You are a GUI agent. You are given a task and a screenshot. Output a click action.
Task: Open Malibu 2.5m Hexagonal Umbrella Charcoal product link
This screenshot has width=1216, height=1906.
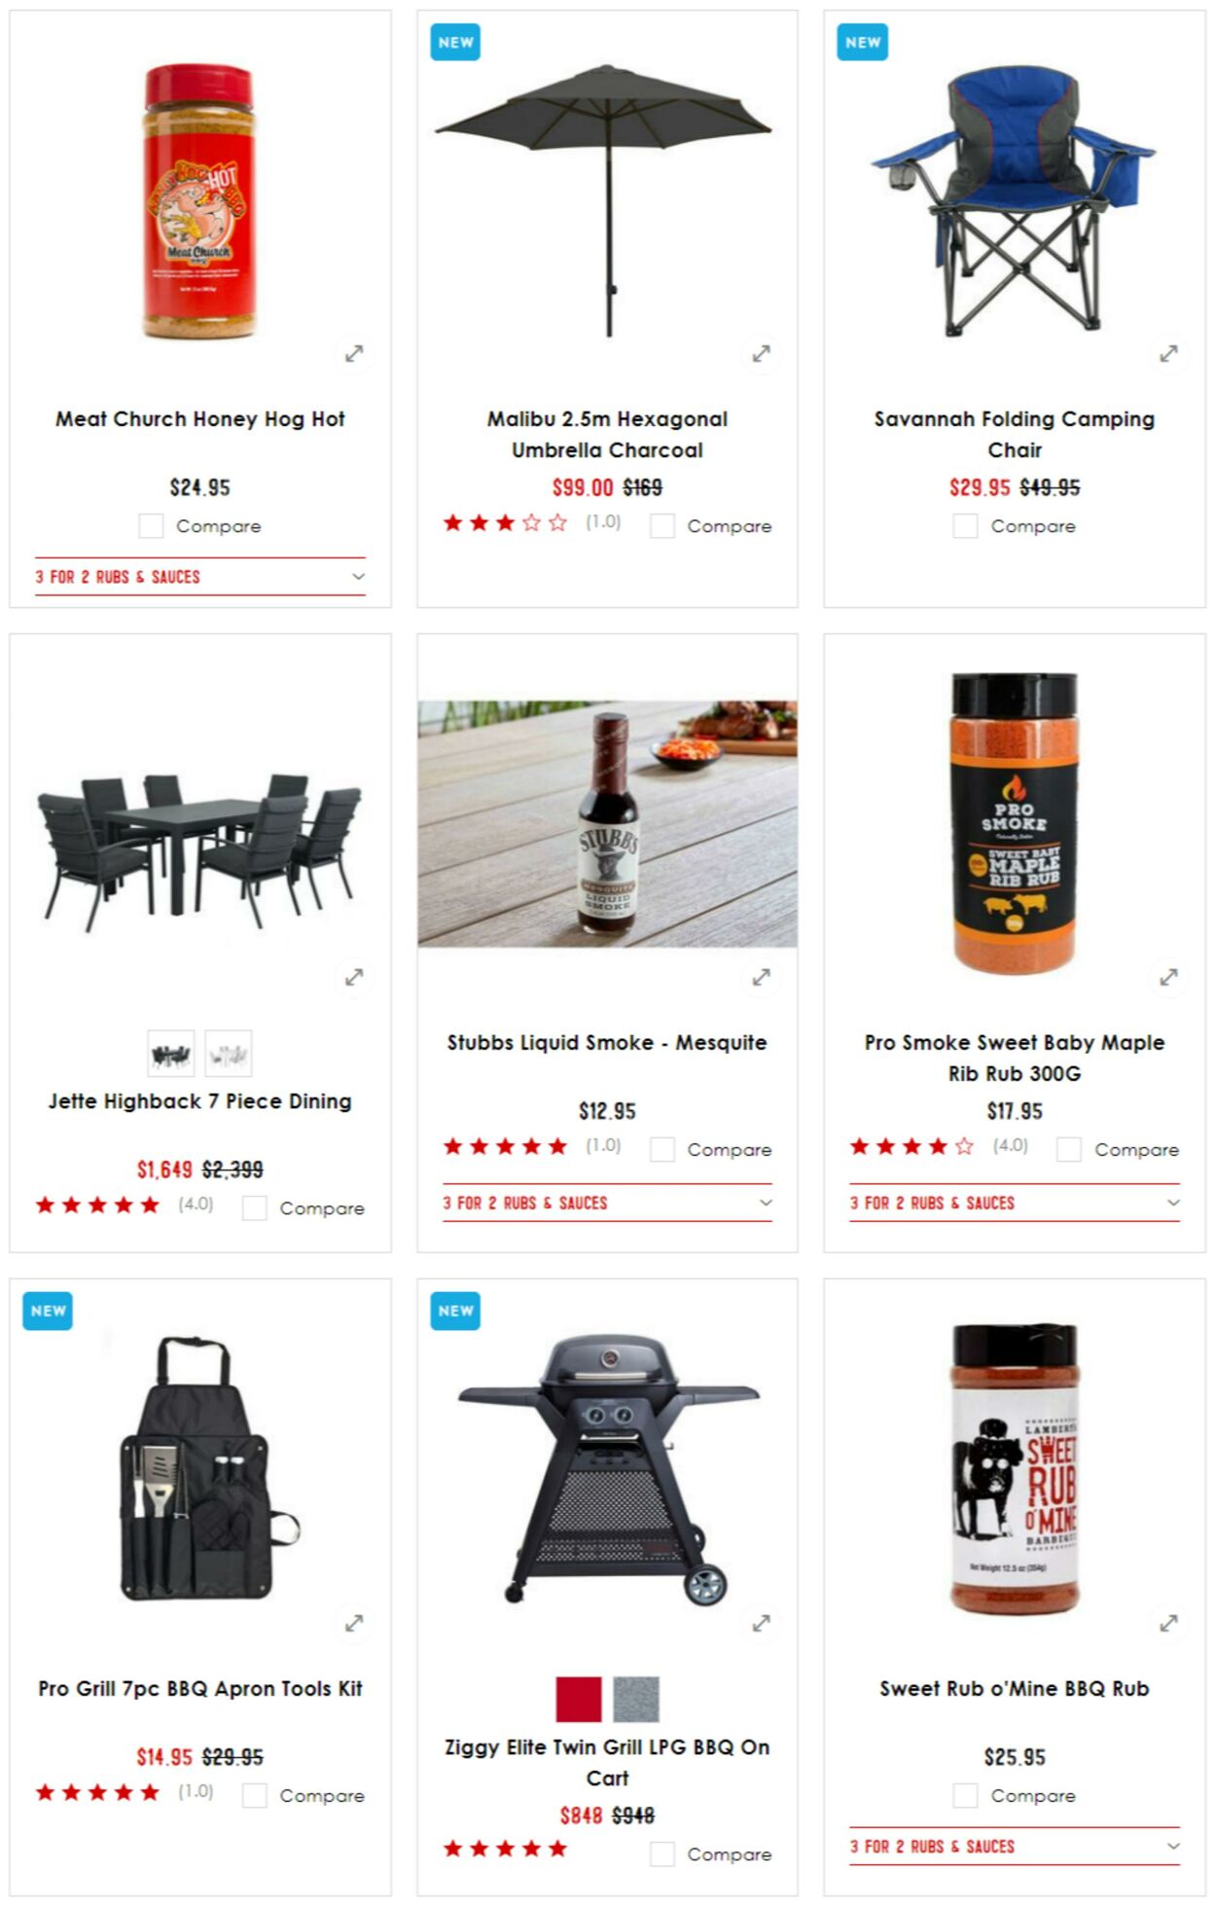pyautogui.click(x=607, y=435)
